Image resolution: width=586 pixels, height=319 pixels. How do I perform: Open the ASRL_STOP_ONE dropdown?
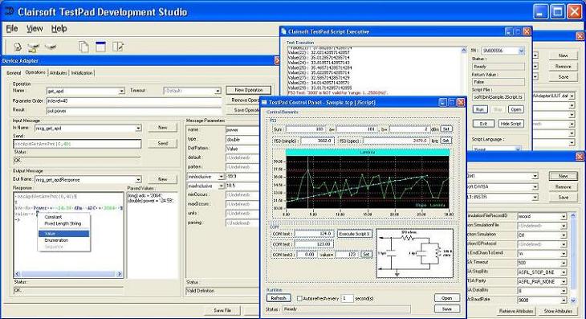[x=564, y=272]
